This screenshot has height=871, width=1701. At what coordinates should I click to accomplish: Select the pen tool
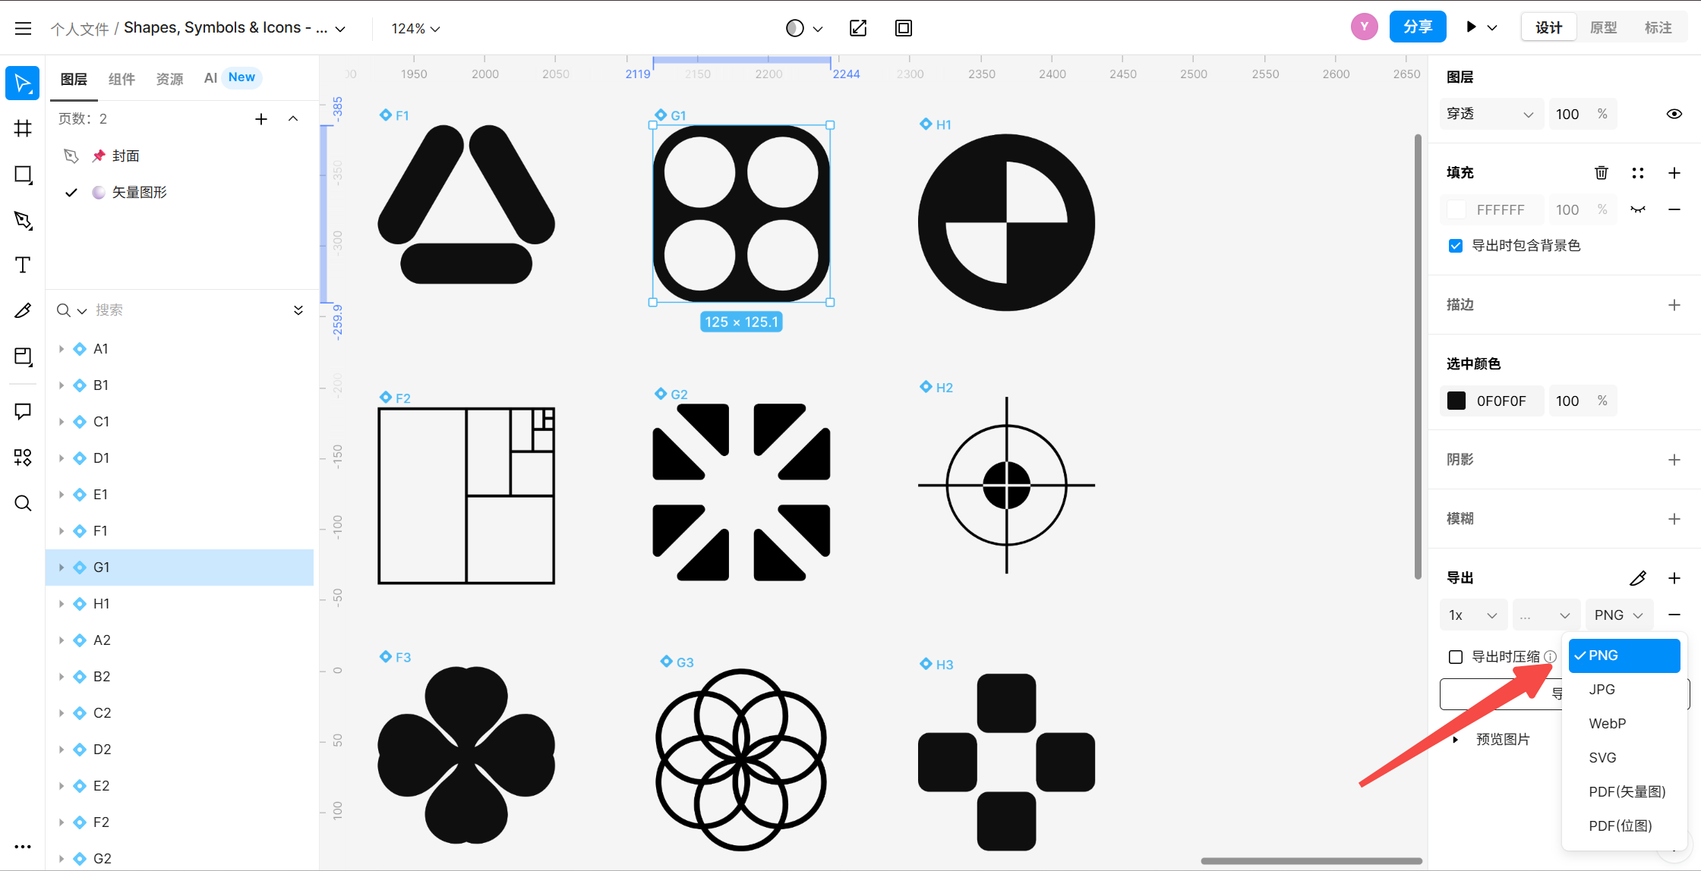coord(23,220)
